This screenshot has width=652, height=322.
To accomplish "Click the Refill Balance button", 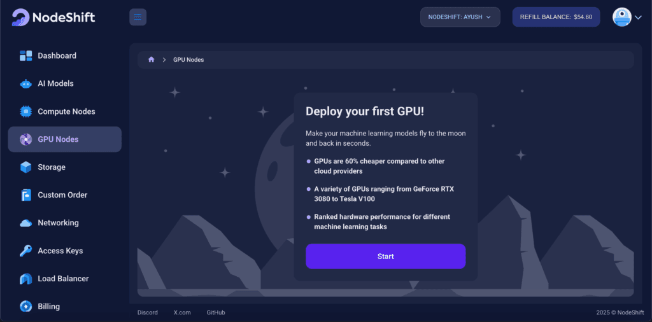I will [556, 17].
